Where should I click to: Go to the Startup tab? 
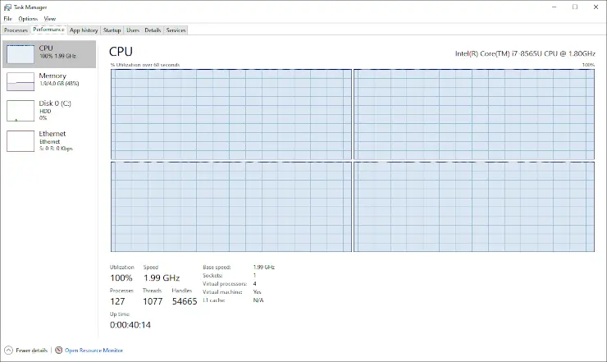[x=112, y=30]
